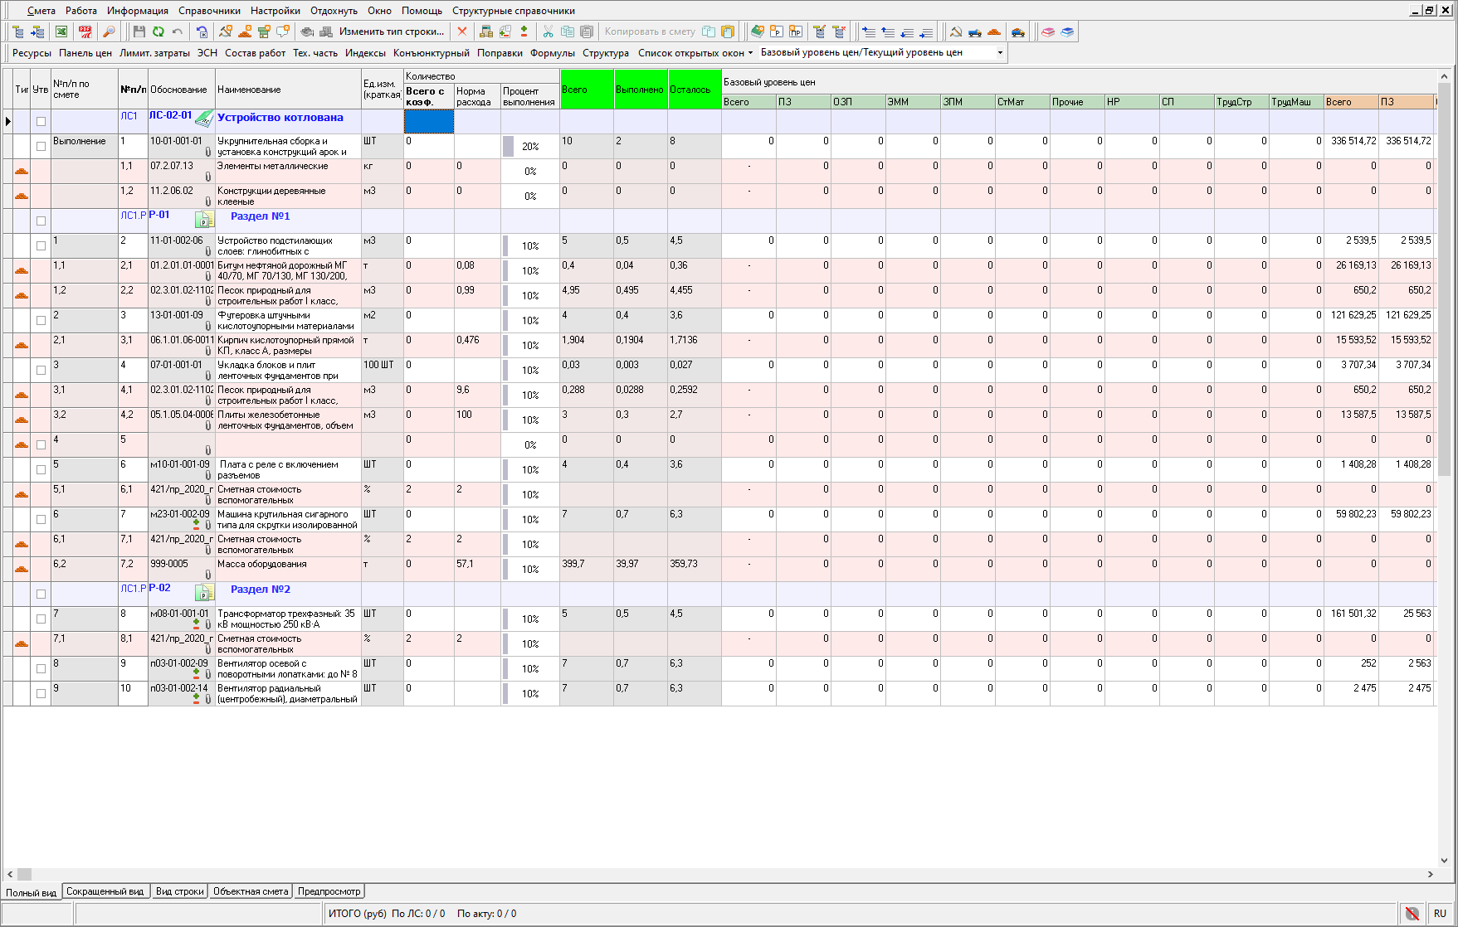Click the blue truck machinery icon

pos(975,32)
